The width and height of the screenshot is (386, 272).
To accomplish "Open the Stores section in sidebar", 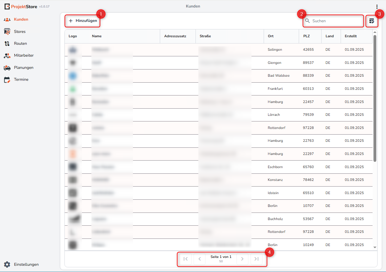I will click(x=19, y=32).
